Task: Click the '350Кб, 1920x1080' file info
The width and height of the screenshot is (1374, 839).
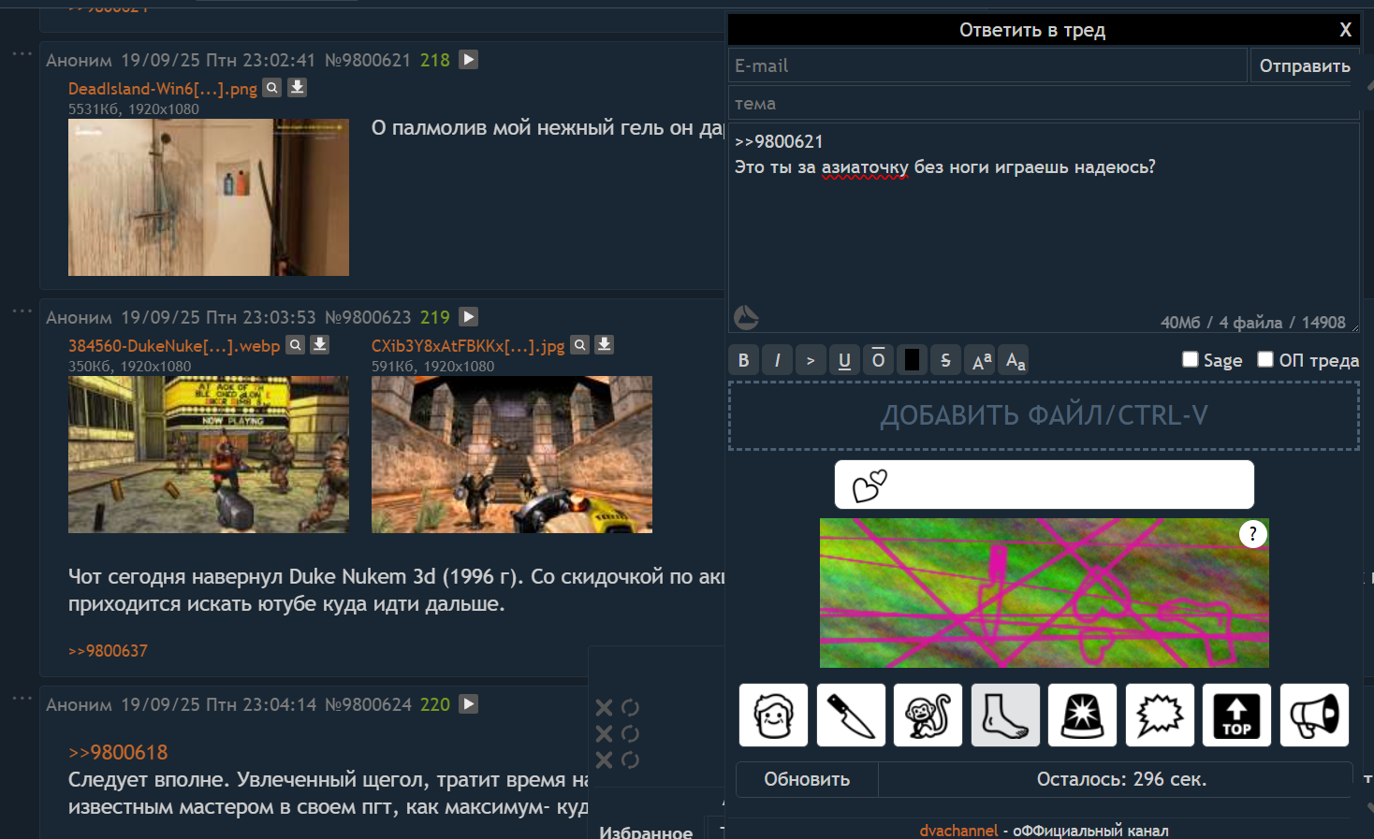Action: (130, 367)
